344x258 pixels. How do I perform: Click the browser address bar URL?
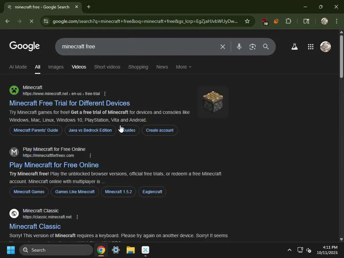(x=145, y=21)
